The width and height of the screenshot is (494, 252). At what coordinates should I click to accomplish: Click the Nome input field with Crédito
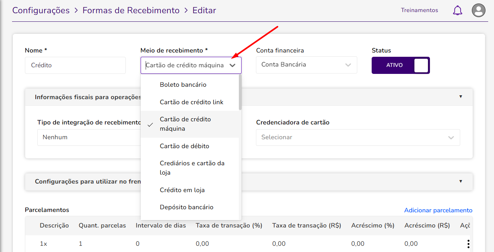click(75, 65)
